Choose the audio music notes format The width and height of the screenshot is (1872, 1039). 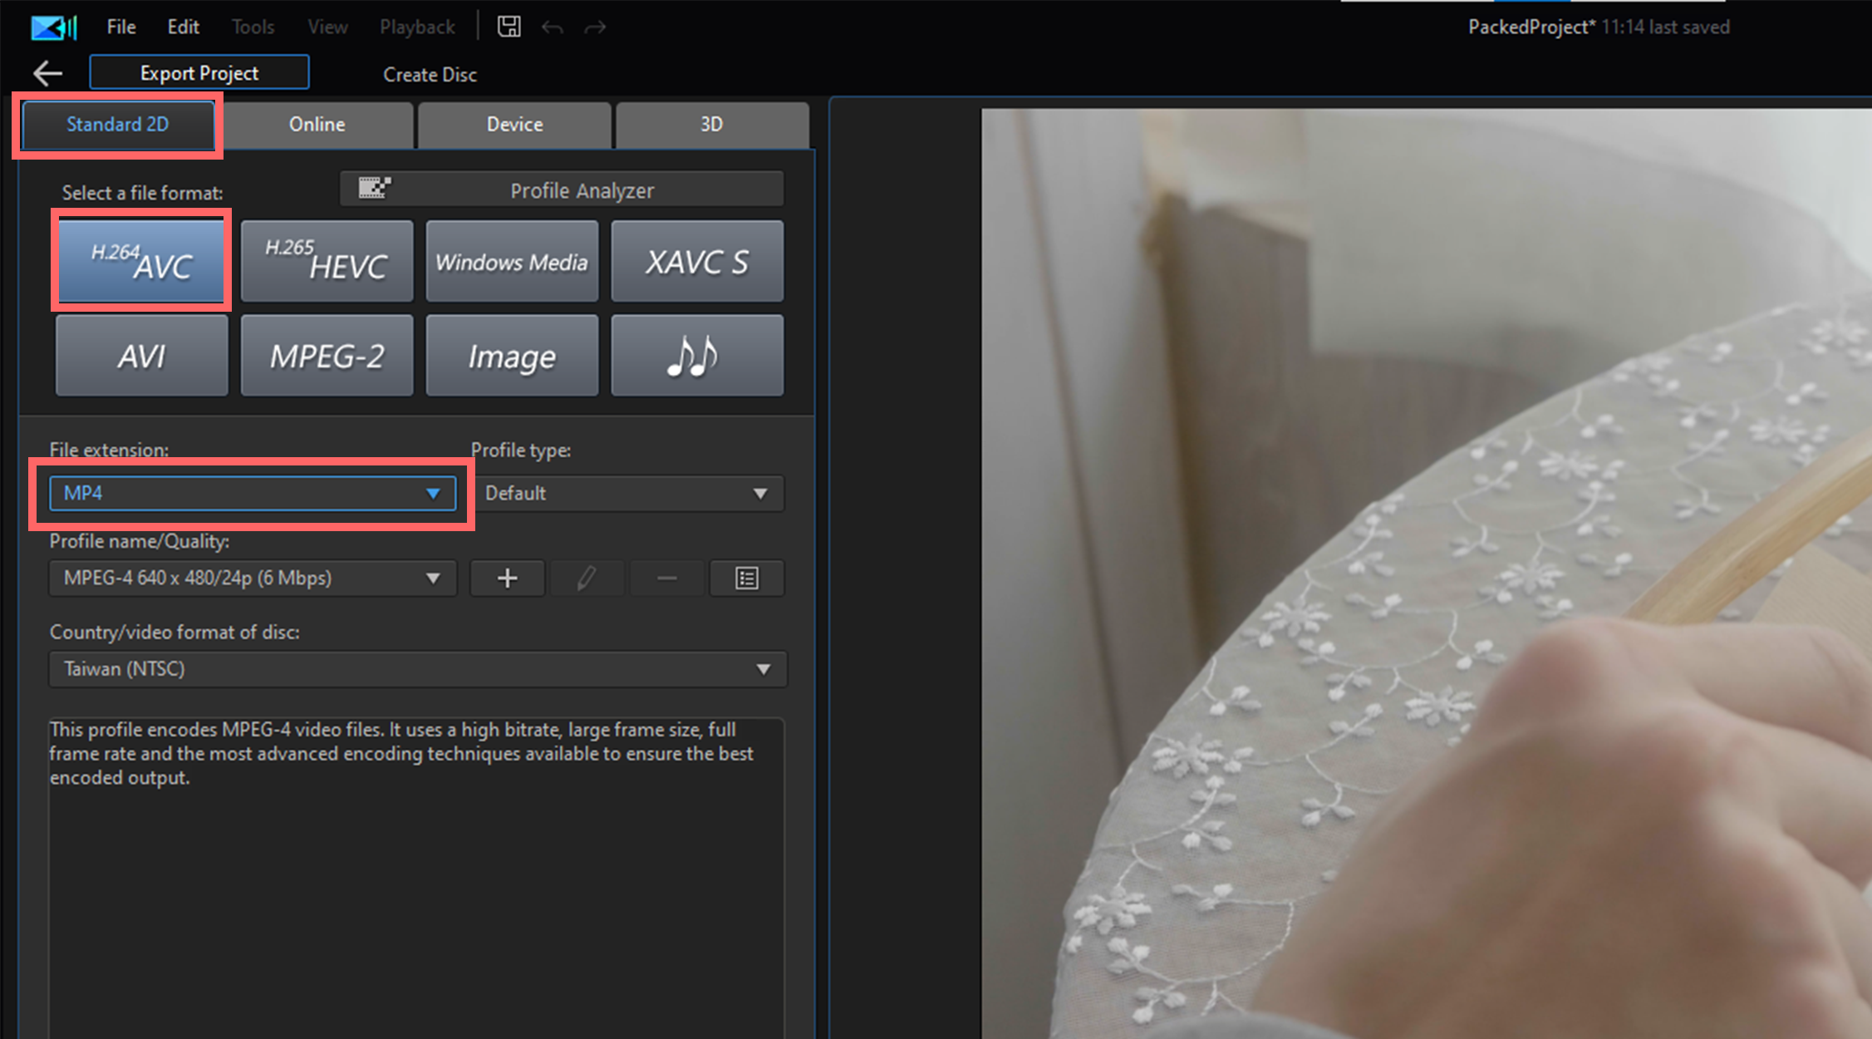coord(697,356)
